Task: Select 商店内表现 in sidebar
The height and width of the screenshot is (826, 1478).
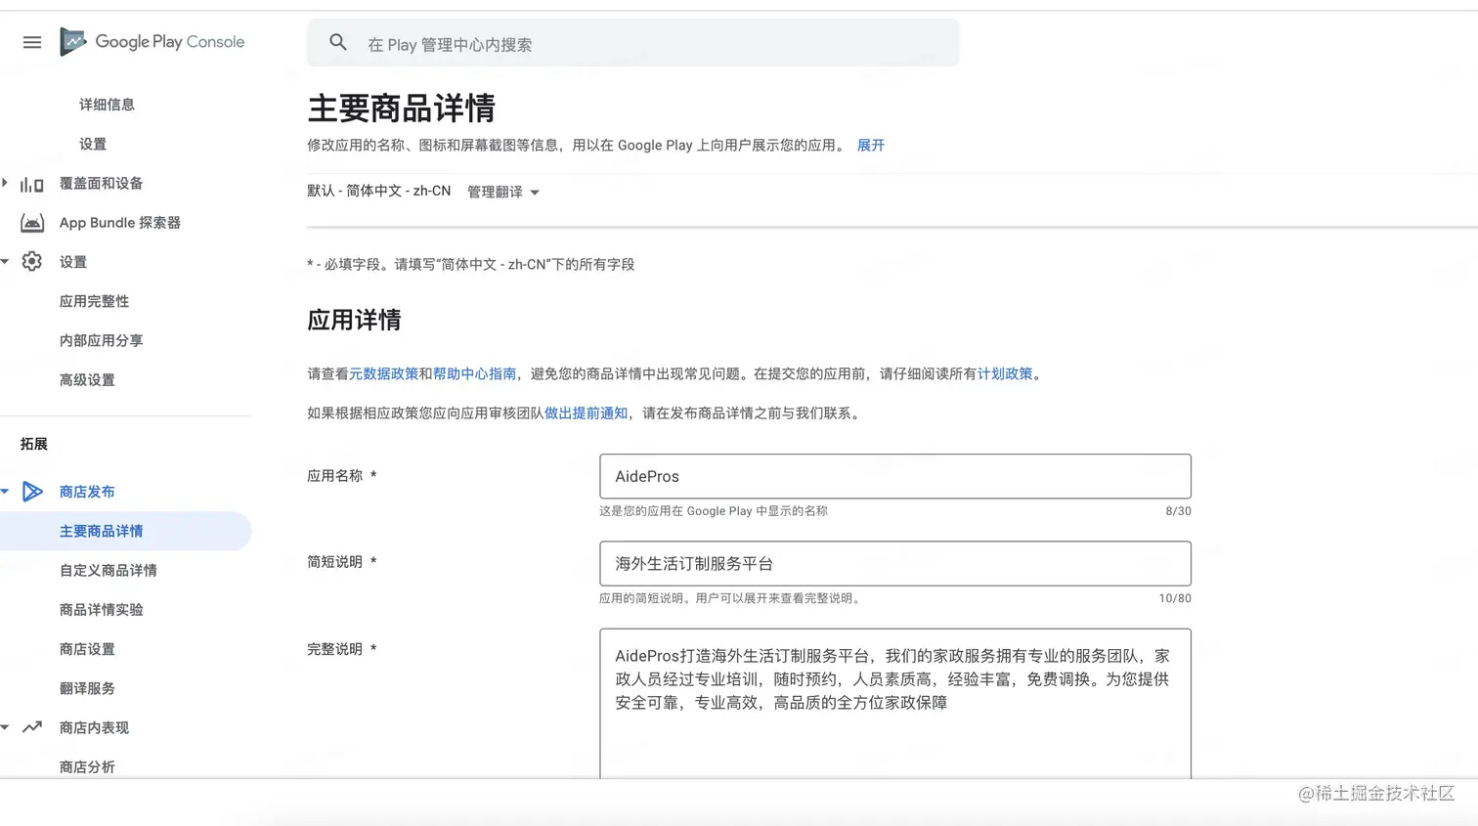Action: click(94, 727)
